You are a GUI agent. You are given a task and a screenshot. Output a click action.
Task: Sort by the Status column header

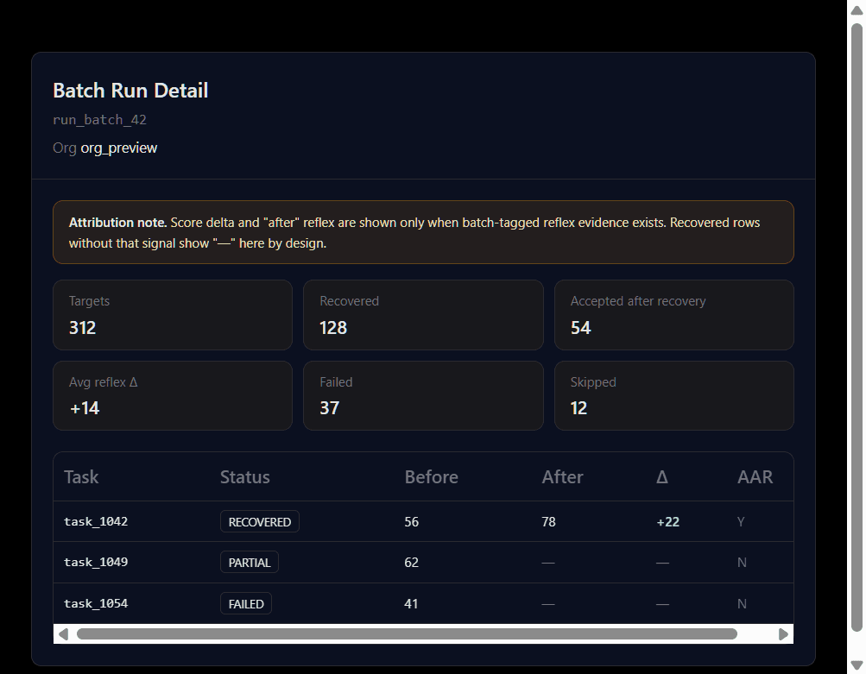[x=244, y=476]
